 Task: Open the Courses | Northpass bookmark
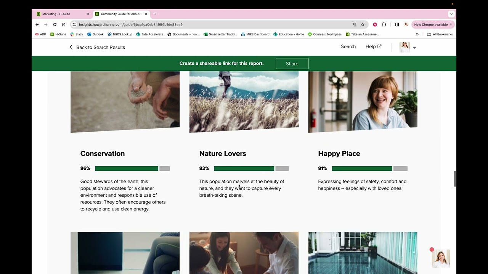point(325,34)
